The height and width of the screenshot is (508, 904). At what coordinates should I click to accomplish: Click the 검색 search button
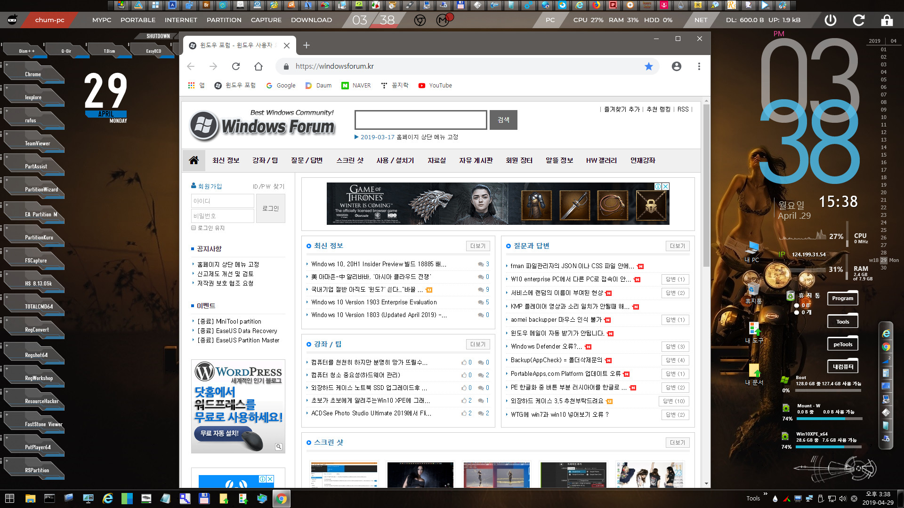tap(503, 120)
